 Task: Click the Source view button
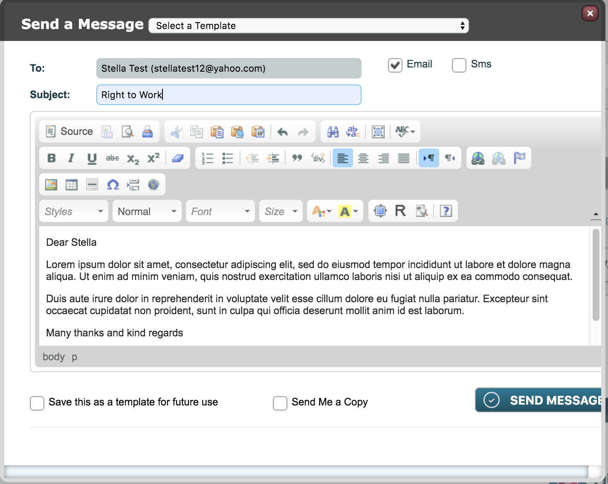[x=69, y=131]
